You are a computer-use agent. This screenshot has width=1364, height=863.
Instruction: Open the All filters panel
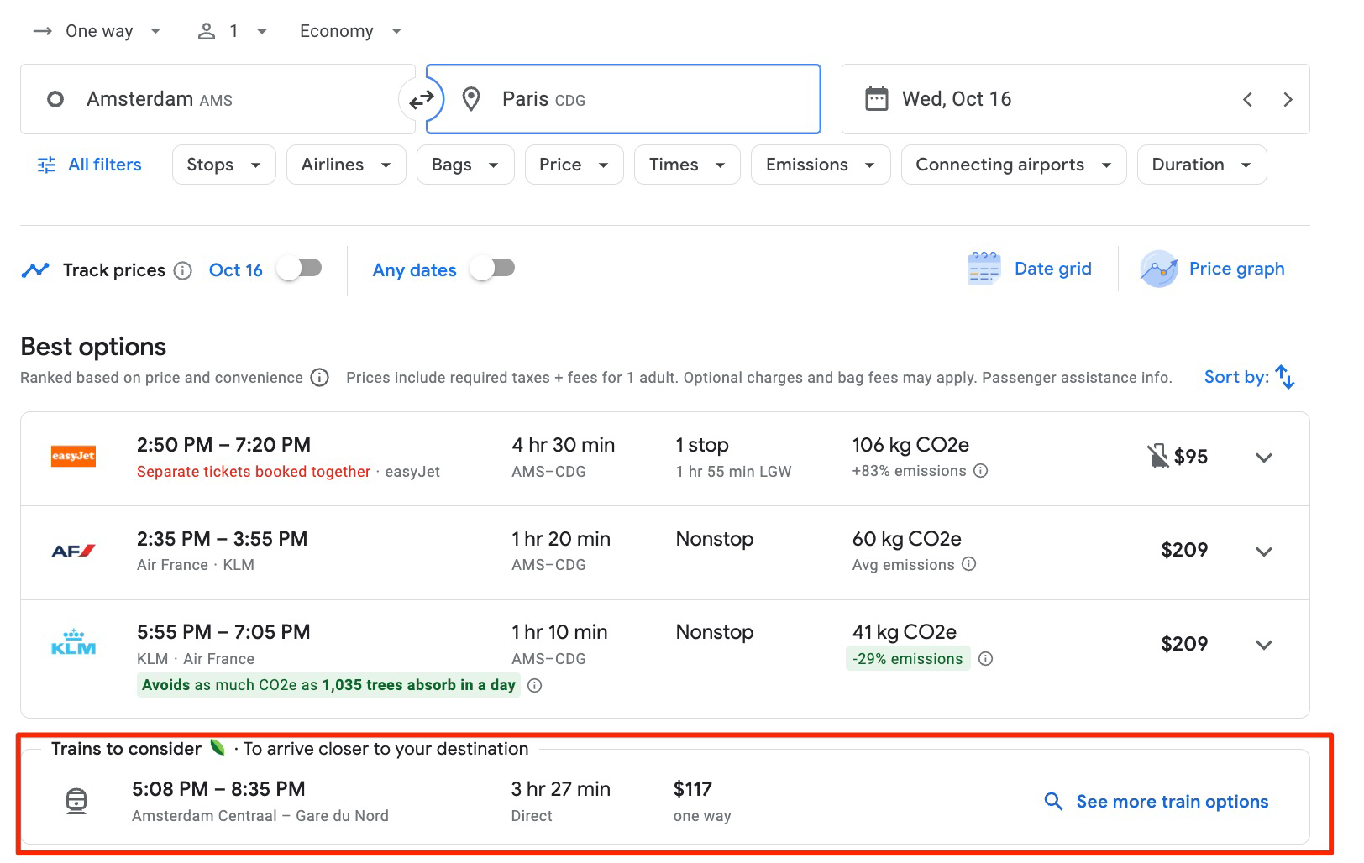coord(88,165)
